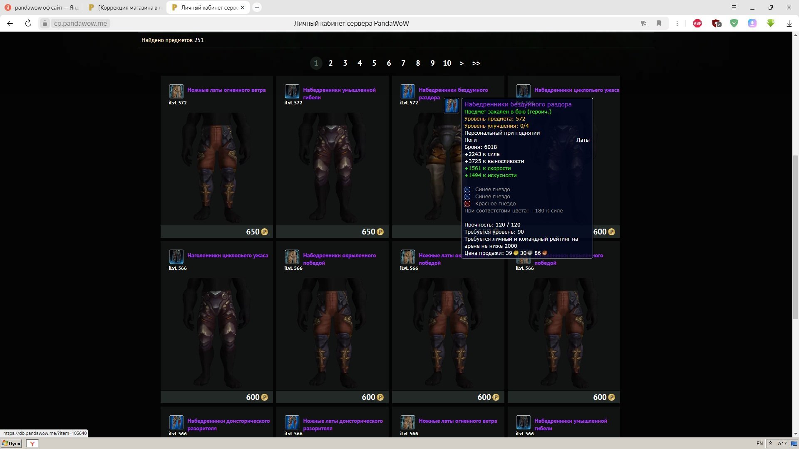Click the green shield extension icon
799x449 pixels.
[x=734, y=24]
